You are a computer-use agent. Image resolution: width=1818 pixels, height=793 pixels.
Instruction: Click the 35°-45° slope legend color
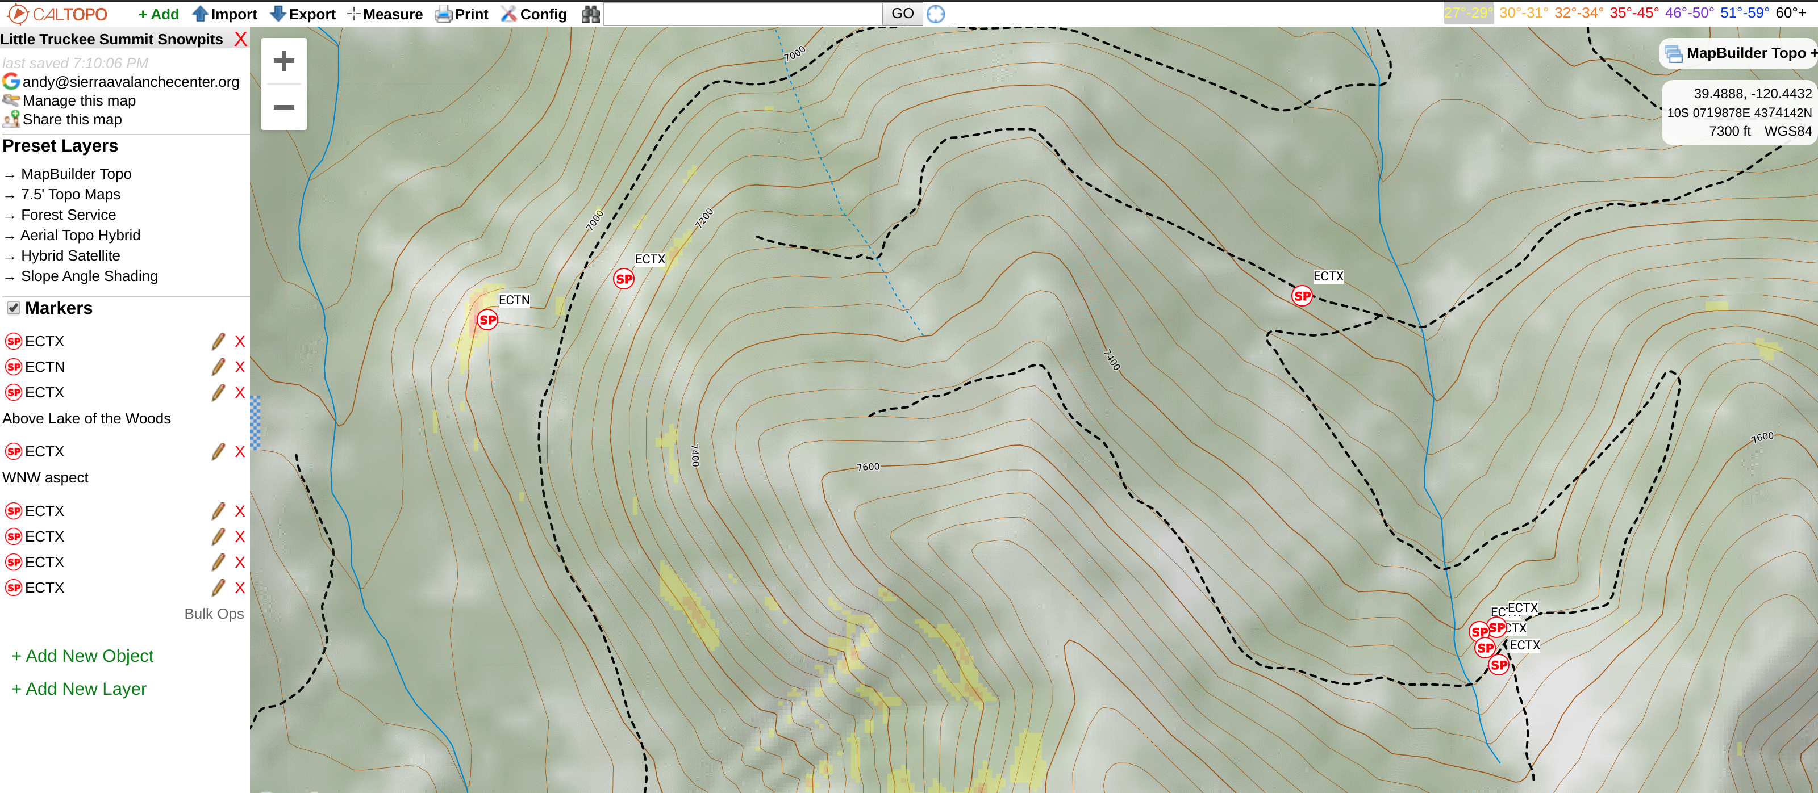(x=1634, y=12)
